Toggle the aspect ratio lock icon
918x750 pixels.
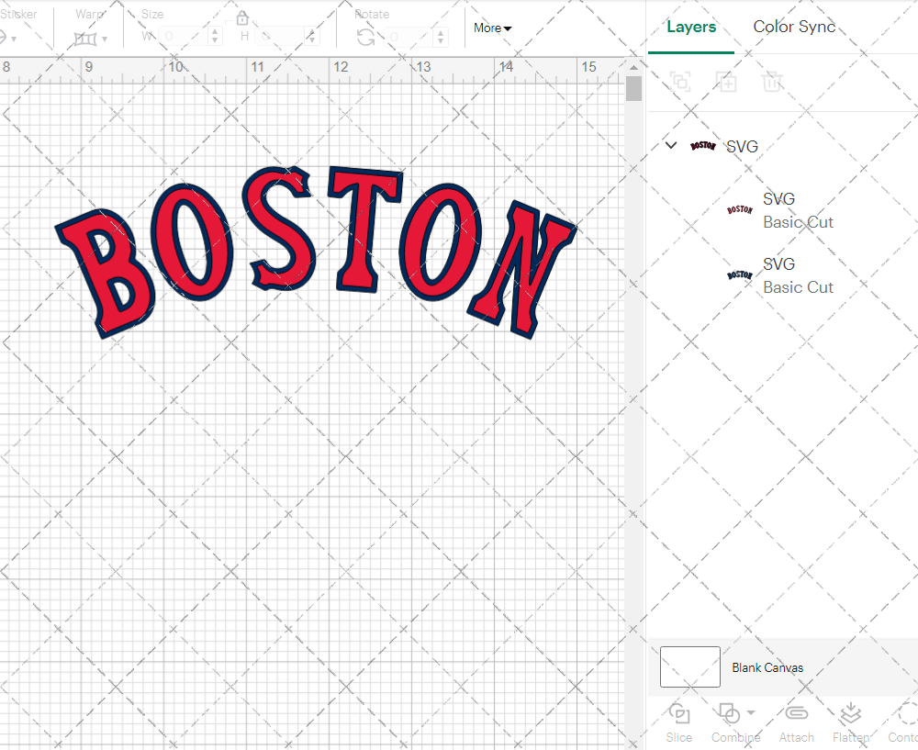click(x=242, y=18)
